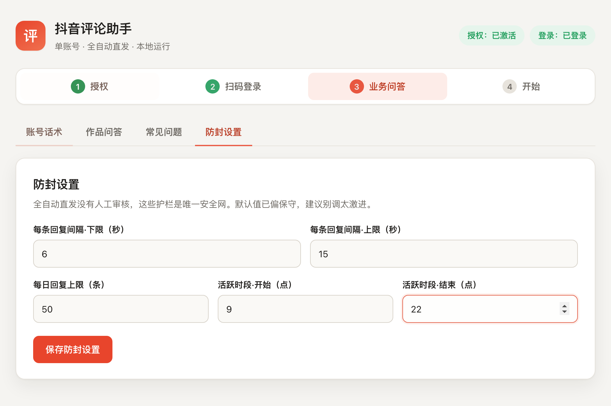
Task: Click the 活跃时段·开始 input field
Action: 305,309
